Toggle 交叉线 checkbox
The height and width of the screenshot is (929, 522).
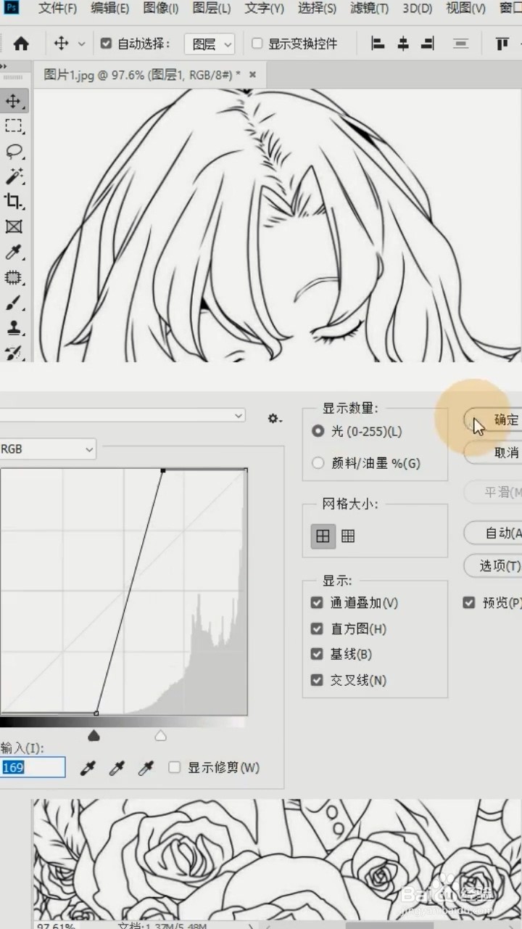(x=317, y=680)
